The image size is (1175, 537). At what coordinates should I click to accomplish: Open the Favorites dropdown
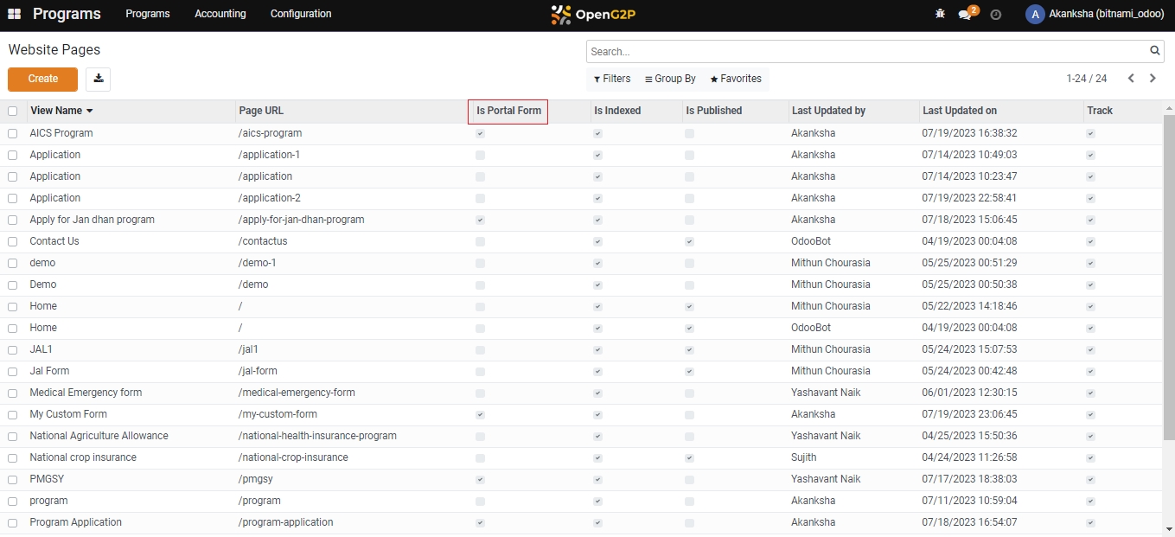click(x=736, y=79)
